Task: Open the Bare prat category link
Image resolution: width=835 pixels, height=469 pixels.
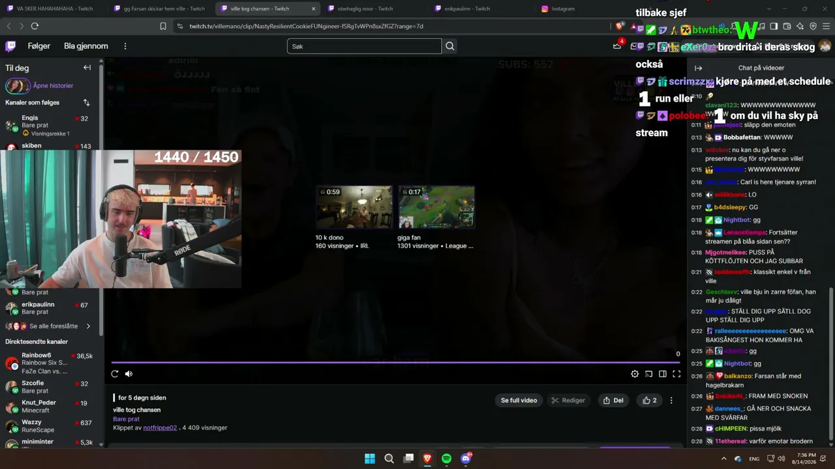Action: click(127, 419)
